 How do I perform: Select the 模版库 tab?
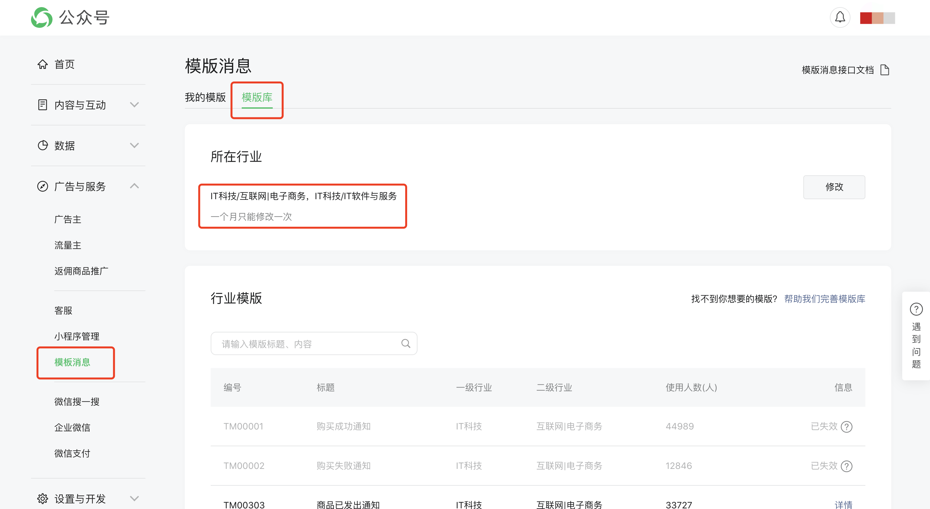click(x=257, y=97)
